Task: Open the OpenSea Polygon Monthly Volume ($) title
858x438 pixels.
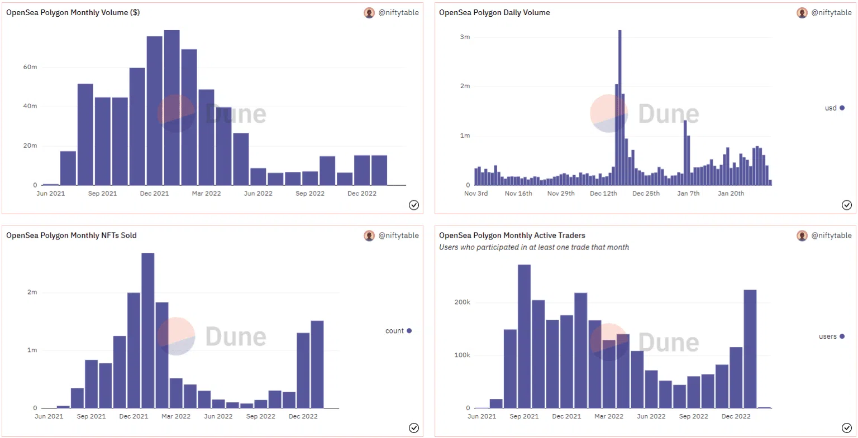Action: [x=73, y=12]
